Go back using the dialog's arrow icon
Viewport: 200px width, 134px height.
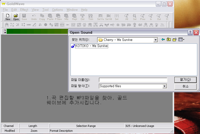tap(163, 40)
